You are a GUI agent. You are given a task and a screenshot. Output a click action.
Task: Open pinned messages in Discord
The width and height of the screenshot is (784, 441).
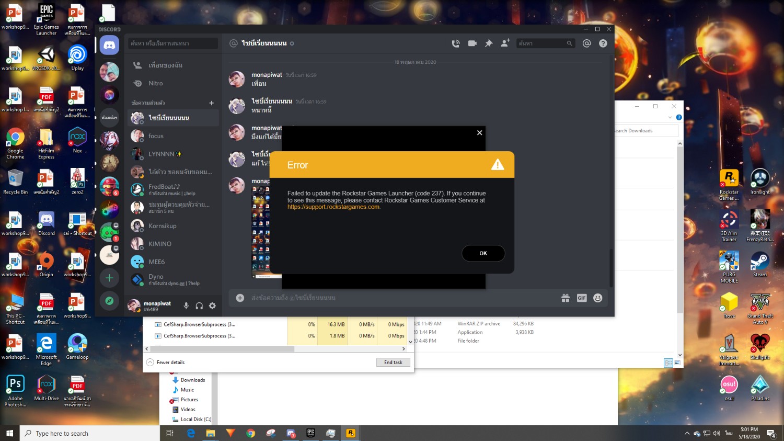489,43
